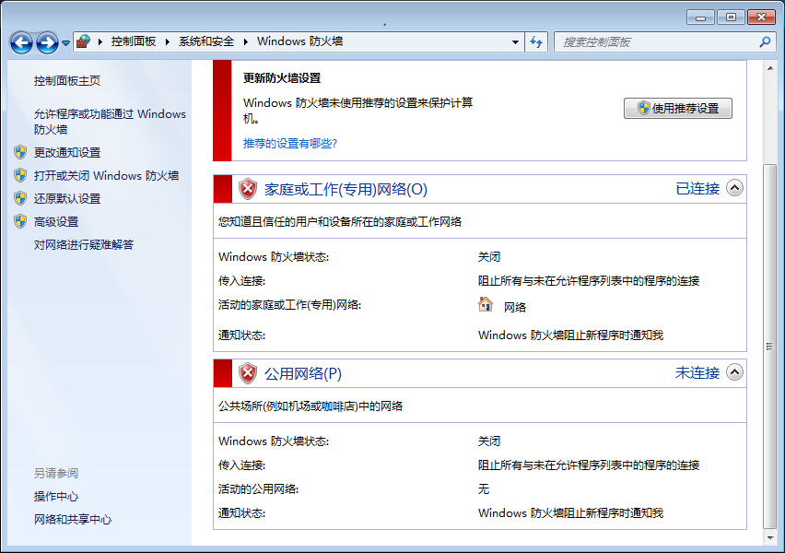Select 系统和安全 in the breadcrumb path

[206, 41]
